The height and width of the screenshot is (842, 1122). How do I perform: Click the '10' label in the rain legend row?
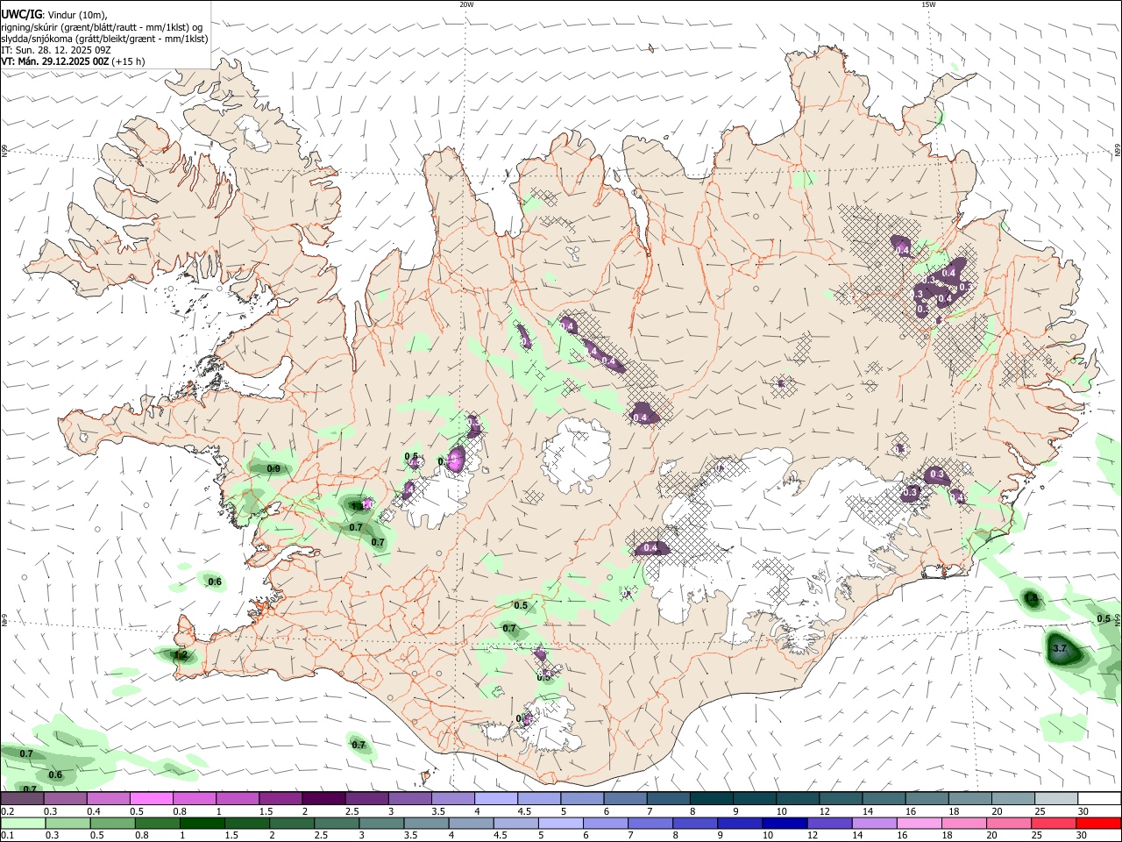coord(767,836)
